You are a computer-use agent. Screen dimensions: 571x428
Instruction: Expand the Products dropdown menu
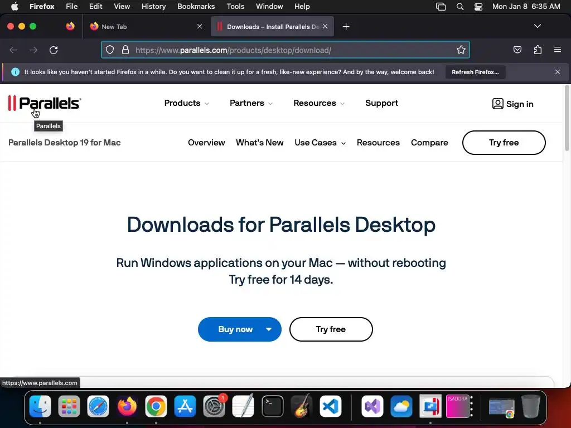(x=186, y=103)
